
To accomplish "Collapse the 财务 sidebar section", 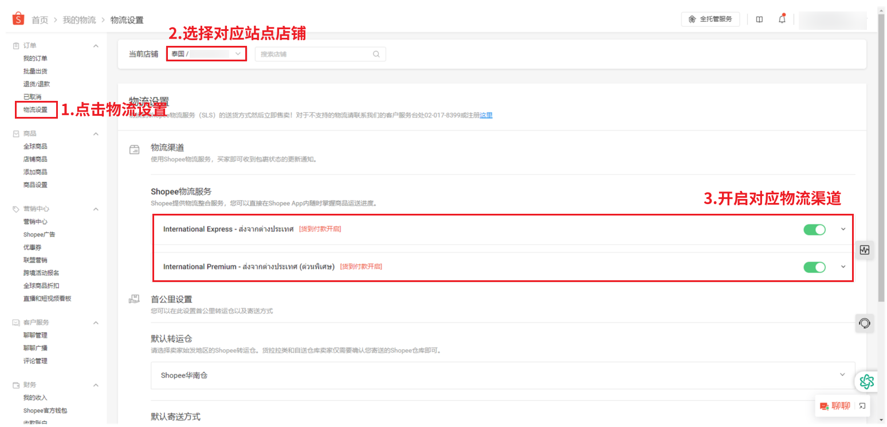I will coord(96,385).
